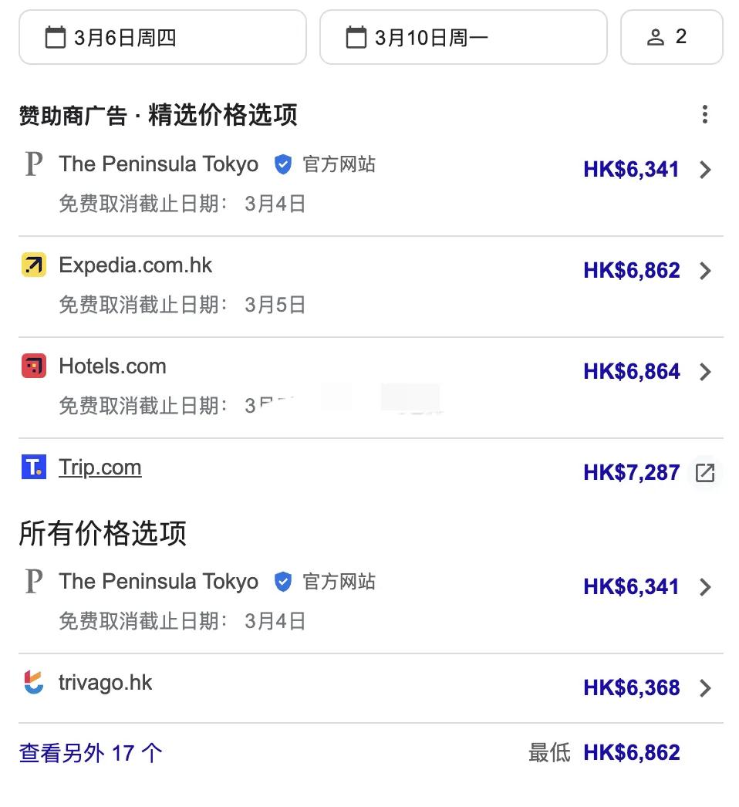
Task: Open the sponsored ads three-dot menu
Action: coord(704,114)
